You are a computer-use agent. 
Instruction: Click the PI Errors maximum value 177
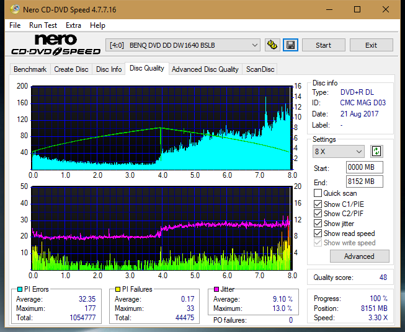pyautogui.click(x=90, y=308)
